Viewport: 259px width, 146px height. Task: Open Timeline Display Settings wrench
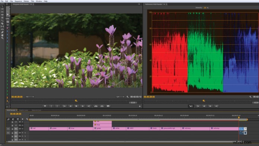(x=27, y=119)
